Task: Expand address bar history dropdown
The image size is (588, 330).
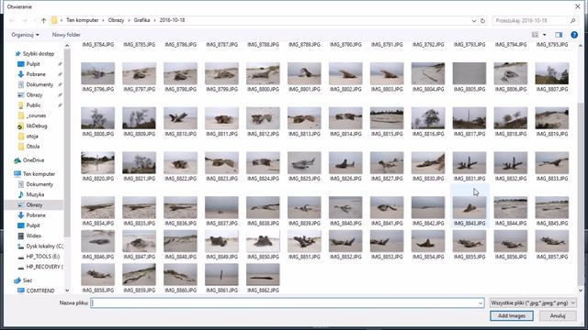Action: click(474, 20)
